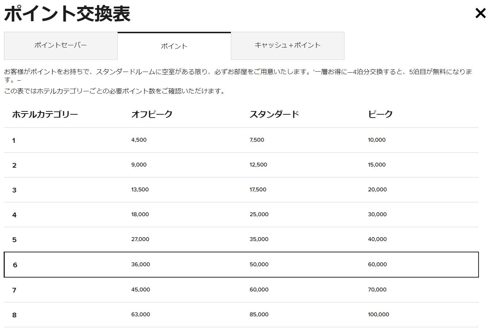Open the キャッシュ+ポイント tab
Image resolution: width=495 pixels, height=332 pixels.
(x=288, y=46)
